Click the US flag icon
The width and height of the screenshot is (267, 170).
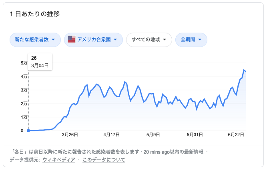(72, 39)
